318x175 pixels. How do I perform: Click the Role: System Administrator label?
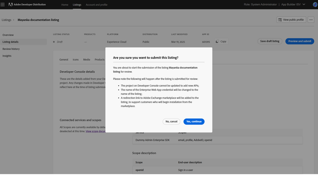tap(260, 5)
